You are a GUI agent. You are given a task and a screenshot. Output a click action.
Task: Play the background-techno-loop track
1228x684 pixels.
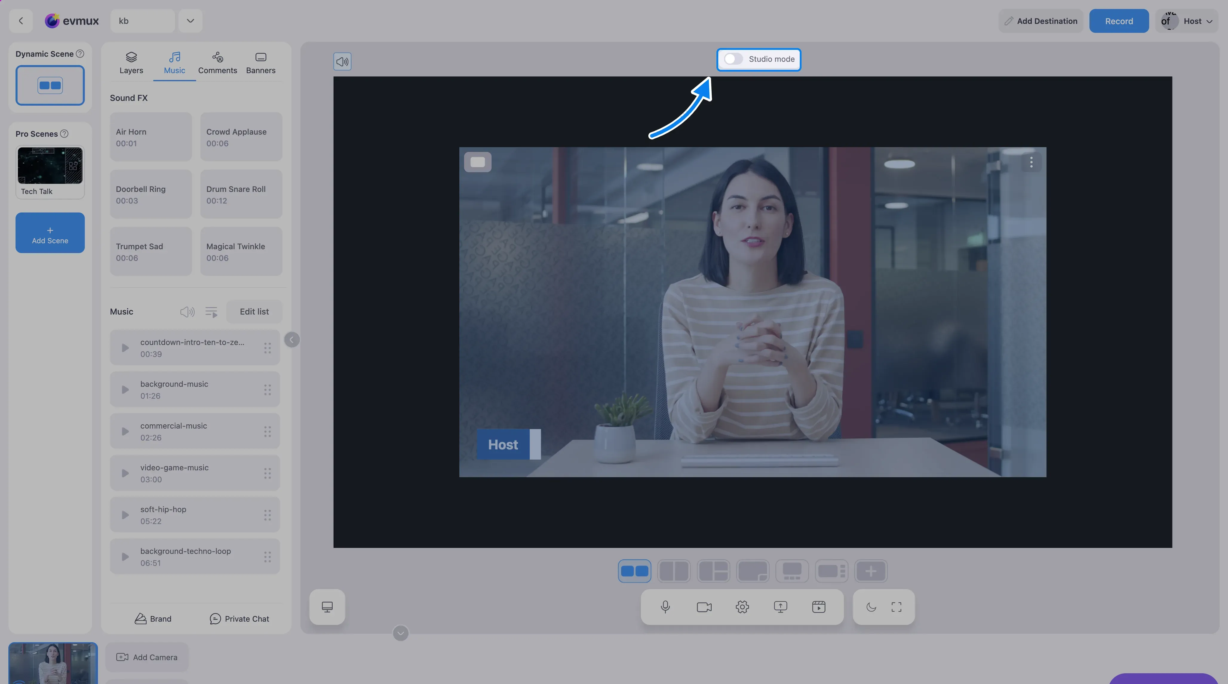(125, 557)
